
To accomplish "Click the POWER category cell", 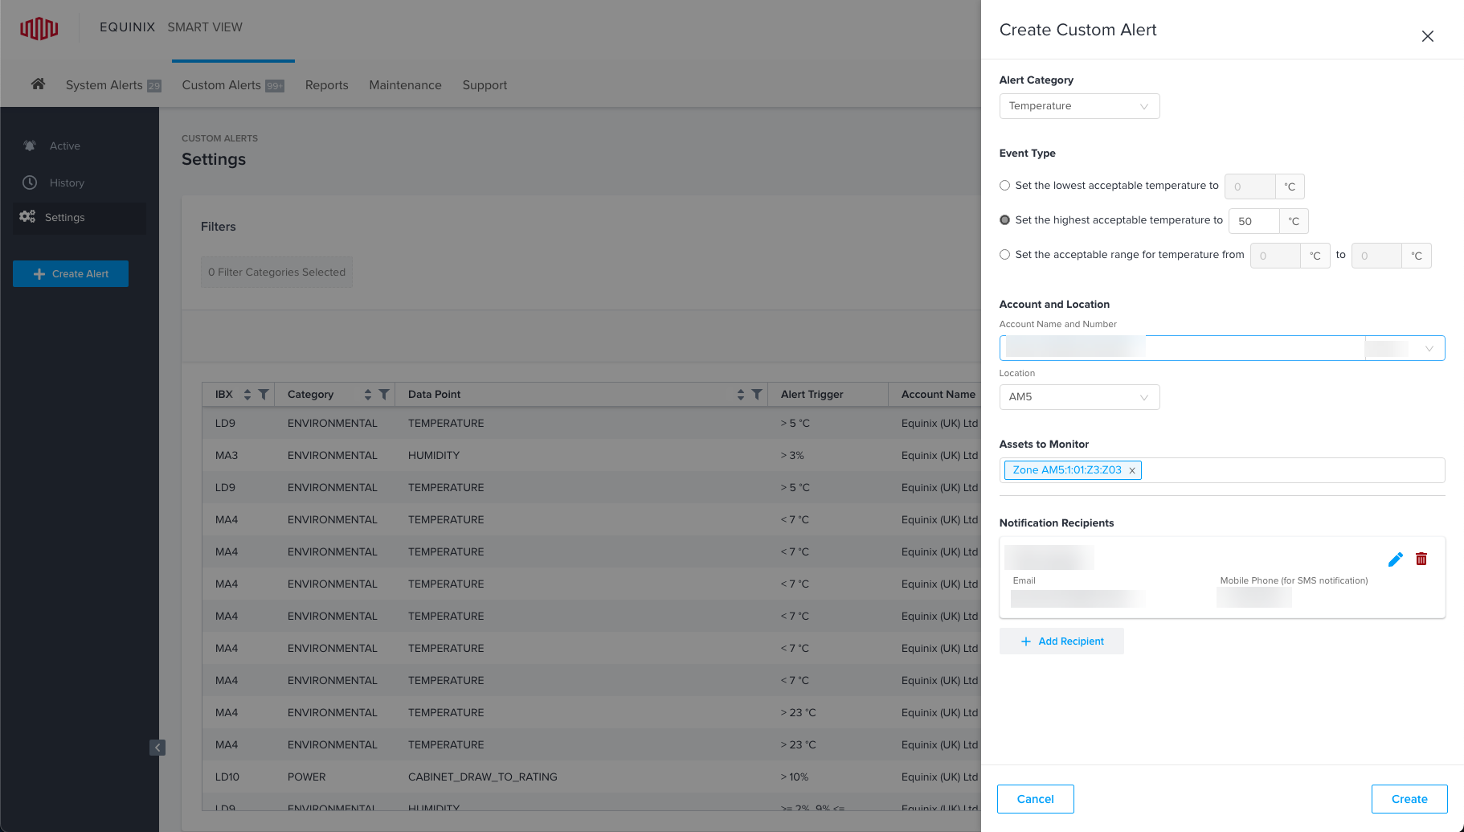I will click(307, 777).
